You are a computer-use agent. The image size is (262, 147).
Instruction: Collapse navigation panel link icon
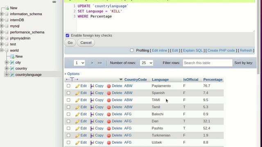(54, 2)
